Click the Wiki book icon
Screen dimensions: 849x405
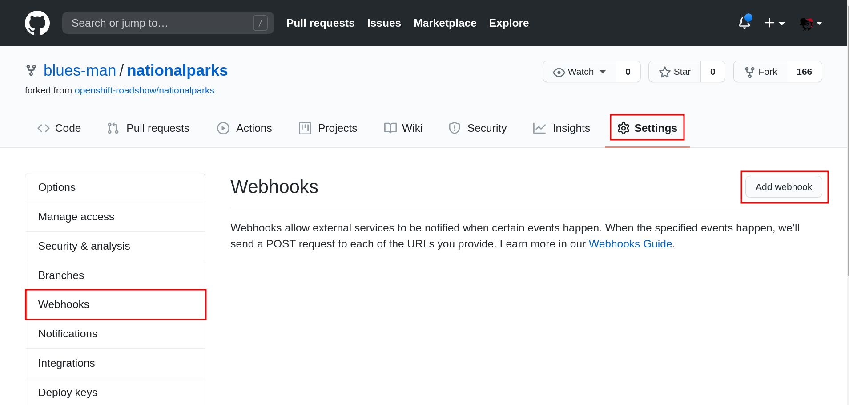(x=390, y=128)
